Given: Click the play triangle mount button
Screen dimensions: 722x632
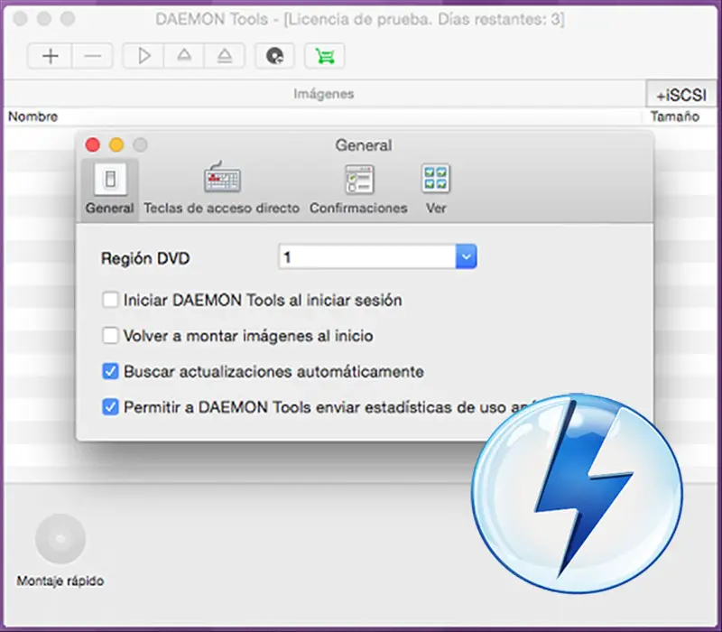Looking at the screenshot, I should click(x=143, y=56).
